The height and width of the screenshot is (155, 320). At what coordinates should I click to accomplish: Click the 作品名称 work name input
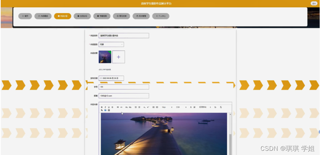click(124, 36)
